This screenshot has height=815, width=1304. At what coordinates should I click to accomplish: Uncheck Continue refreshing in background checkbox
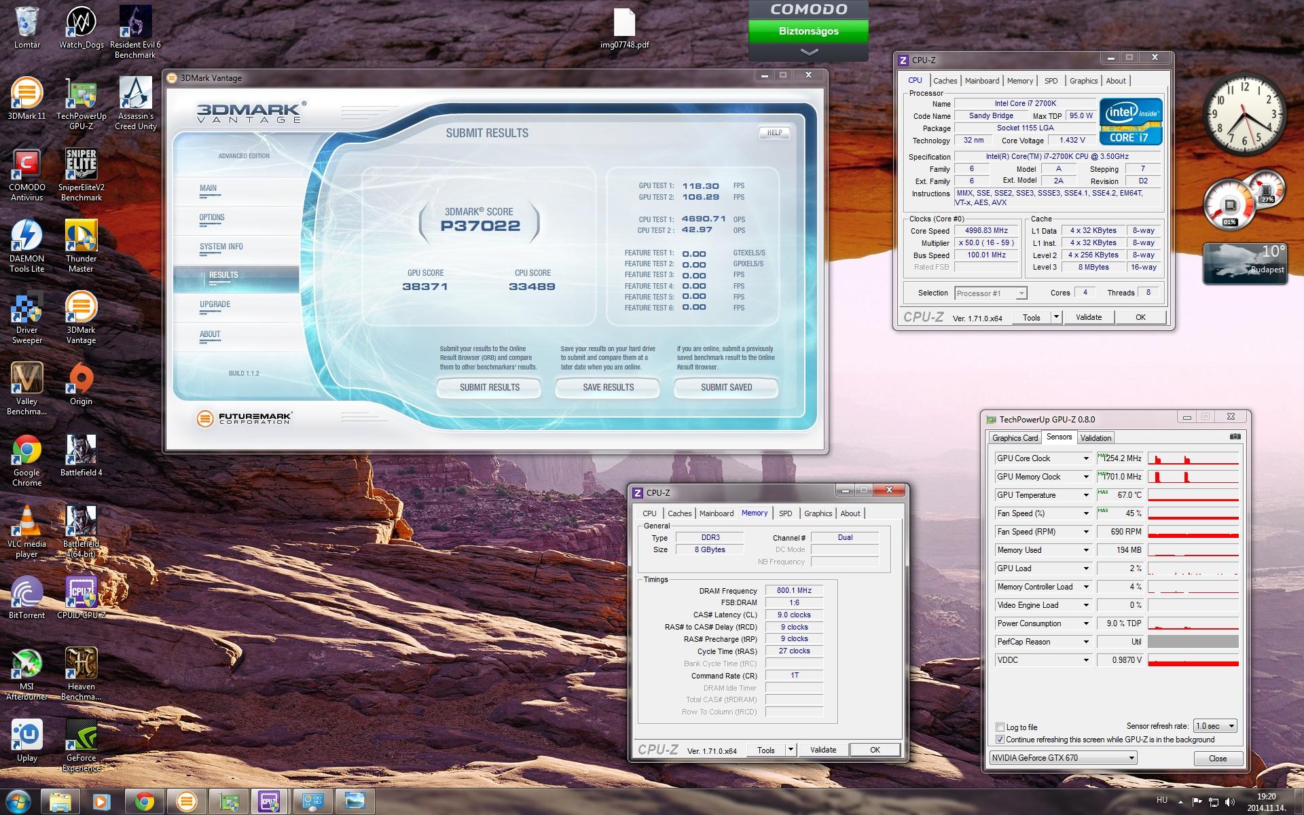click(1000, 740)
